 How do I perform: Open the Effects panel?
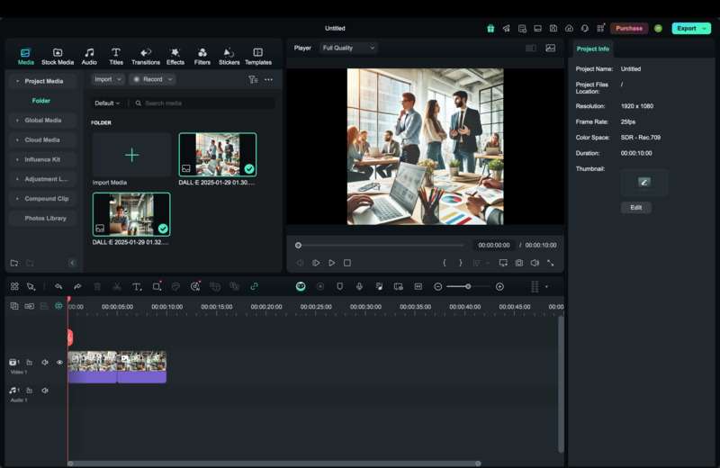pos(175,56)
